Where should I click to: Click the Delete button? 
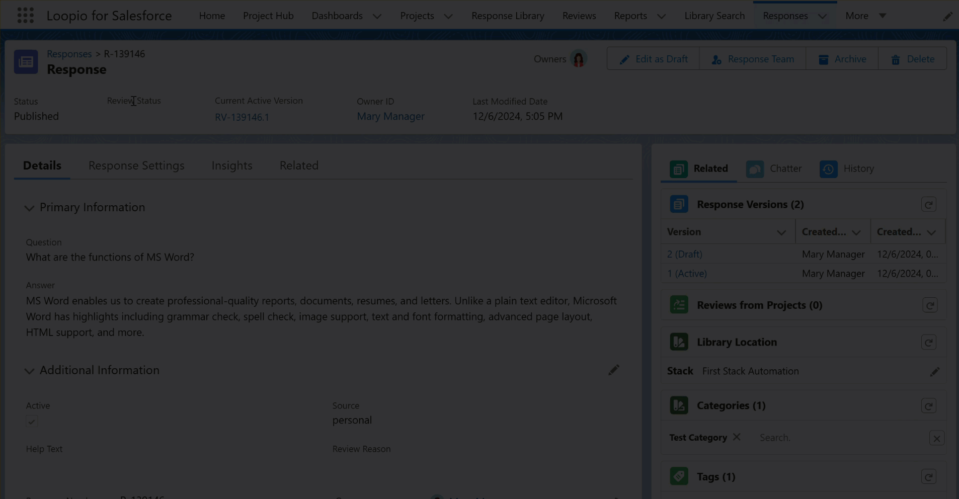tap(913, 59)
